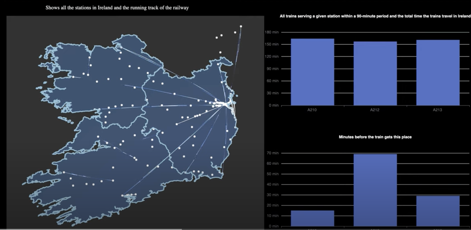Click the A213 axis label
Screen dimensions: 471x230
coord(437,110)
